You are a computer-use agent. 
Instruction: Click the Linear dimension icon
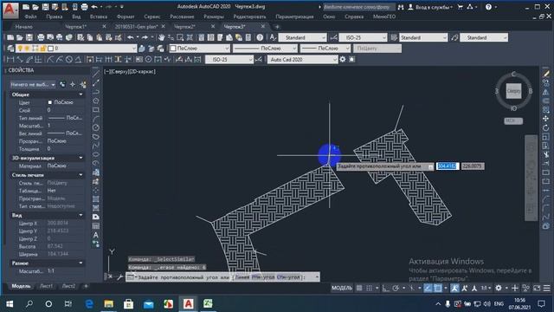click(x=10, y=60)
